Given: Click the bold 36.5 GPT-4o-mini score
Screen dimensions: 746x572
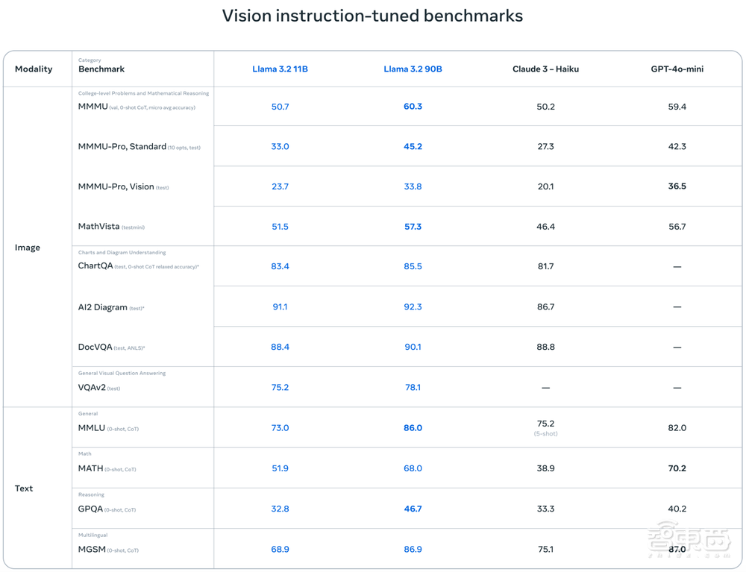Looking at the screenshot, I should 677,186.
